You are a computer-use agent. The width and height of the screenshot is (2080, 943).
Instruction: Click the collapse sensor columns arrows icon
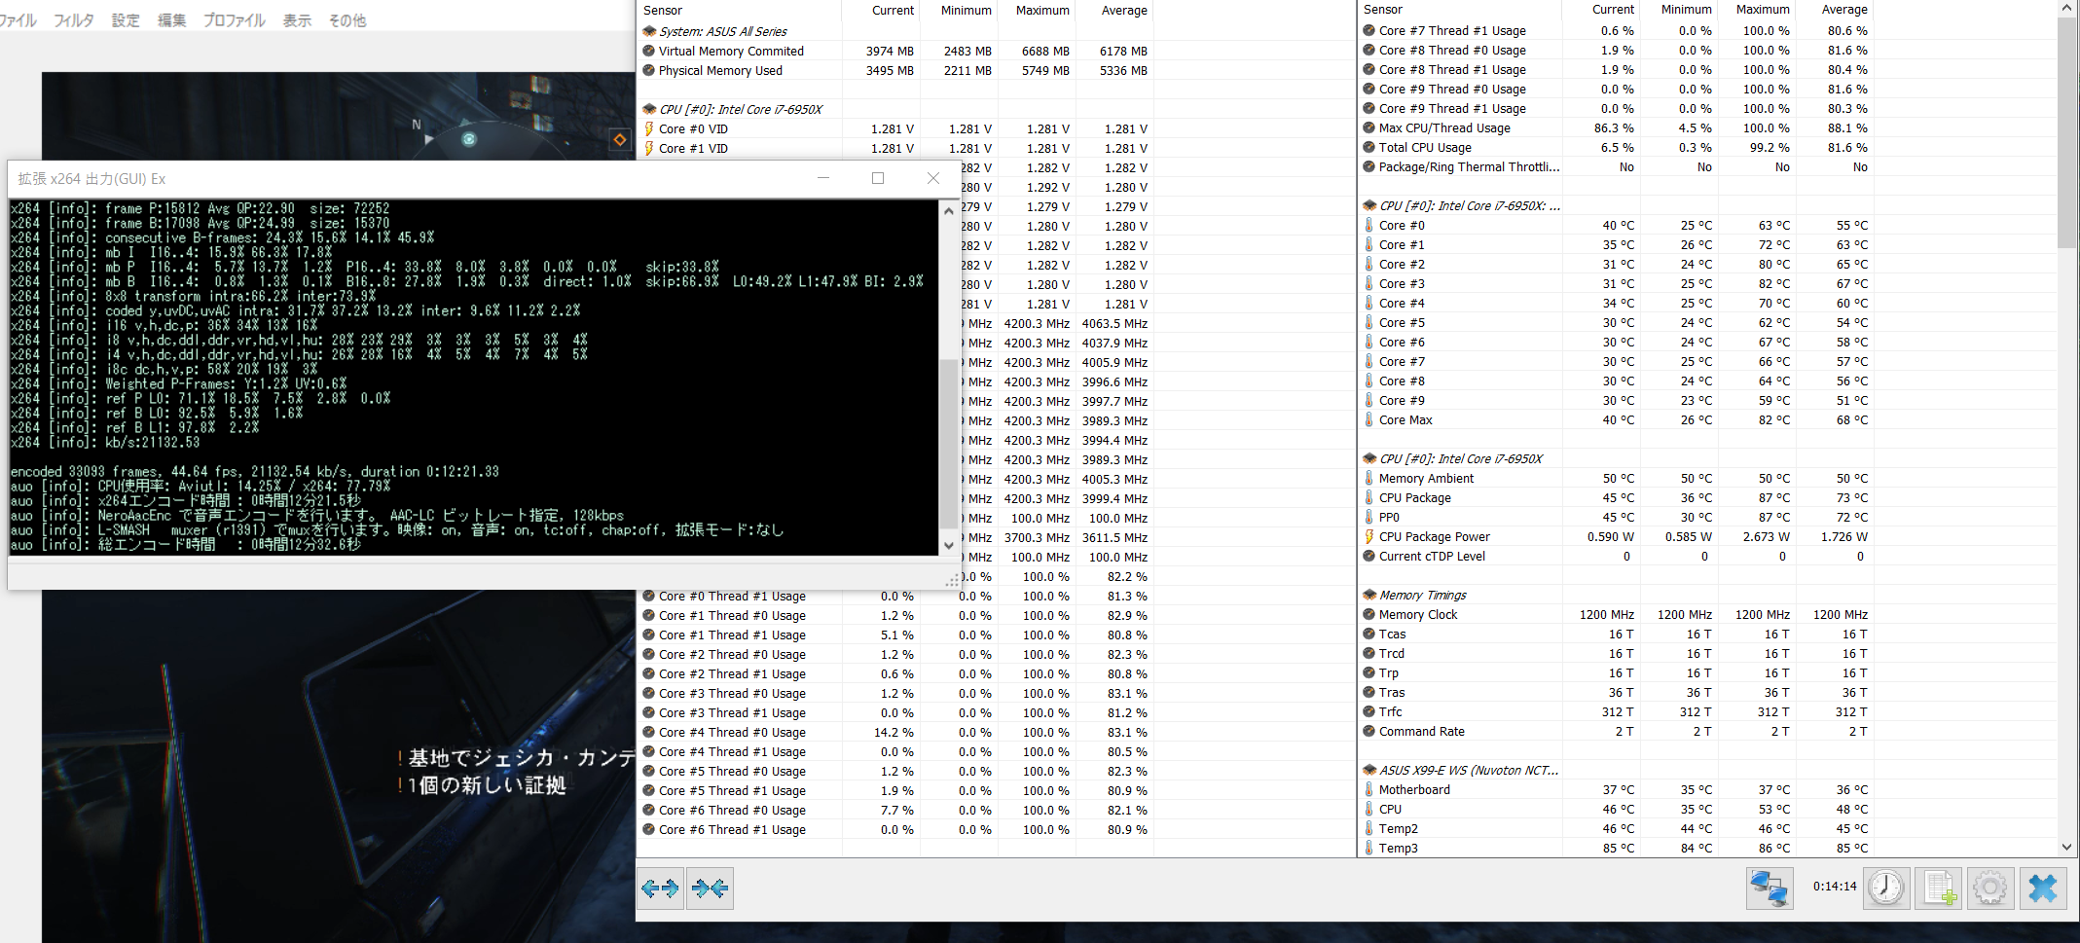[x=710, y=888]
